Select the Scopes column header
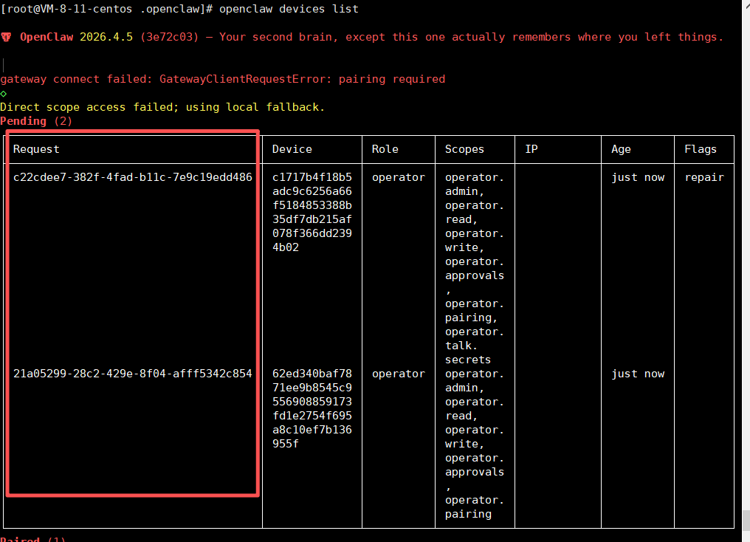750x542 pixels. (x=464, y=149)
